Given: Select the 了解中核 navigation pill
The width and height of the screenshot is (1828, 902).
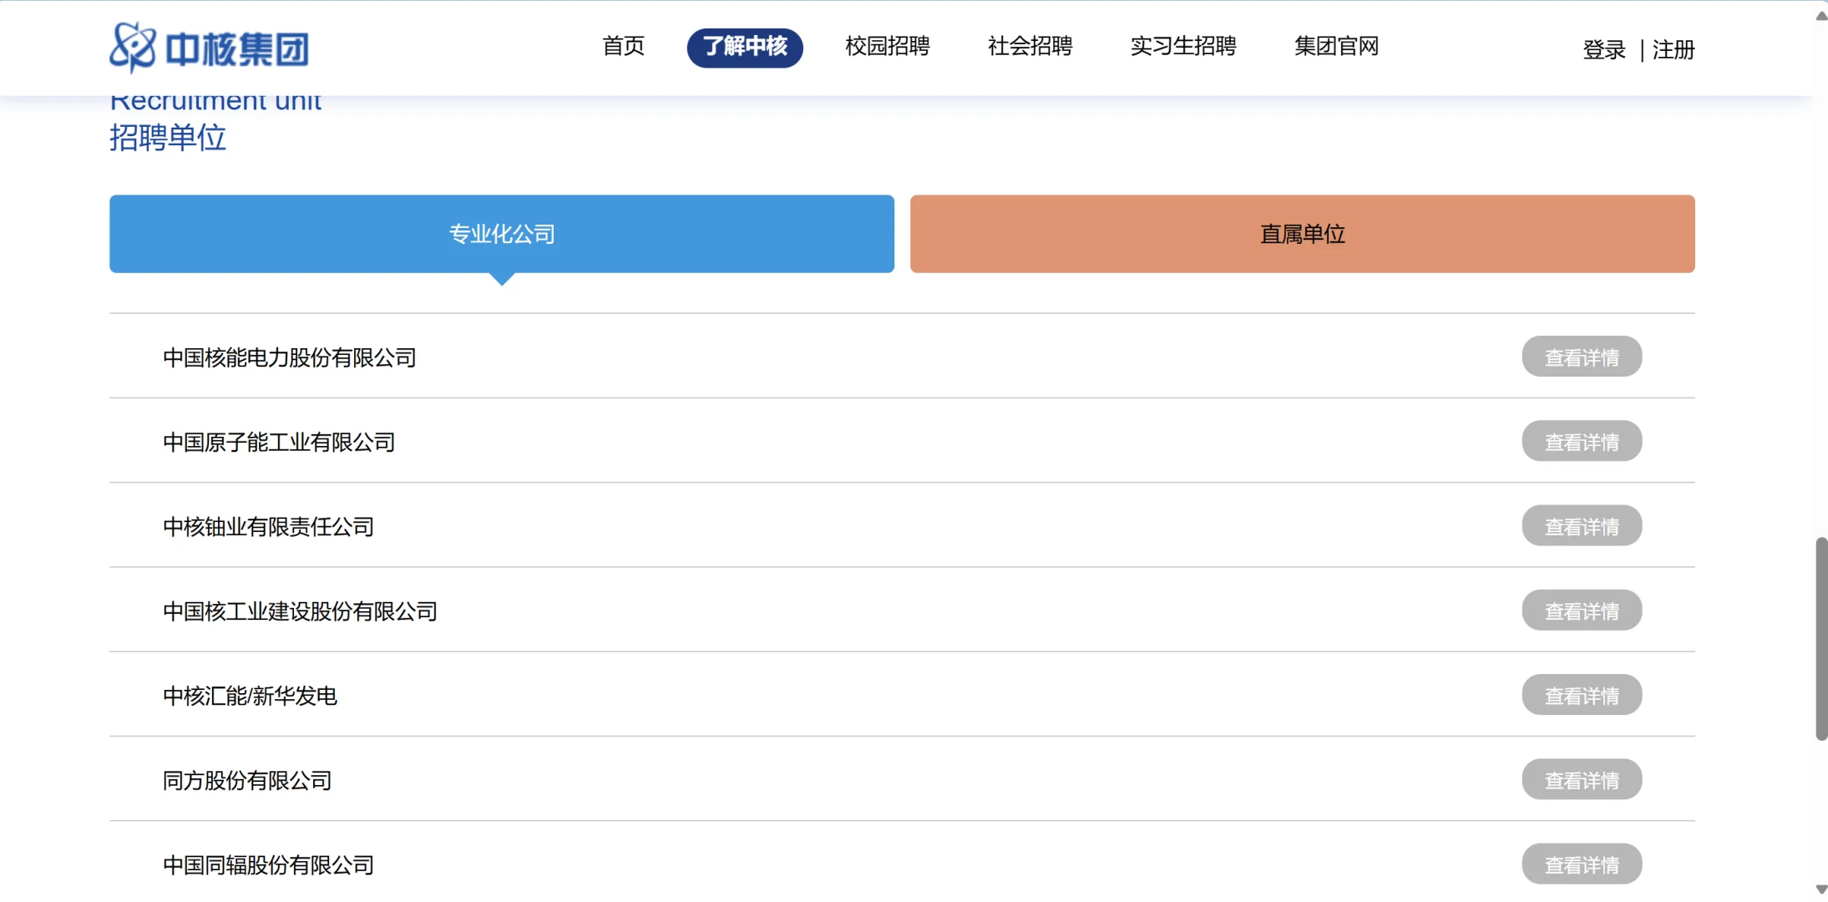Looking at the screenshot, I should pyautogui.click(x=744, y=47).
